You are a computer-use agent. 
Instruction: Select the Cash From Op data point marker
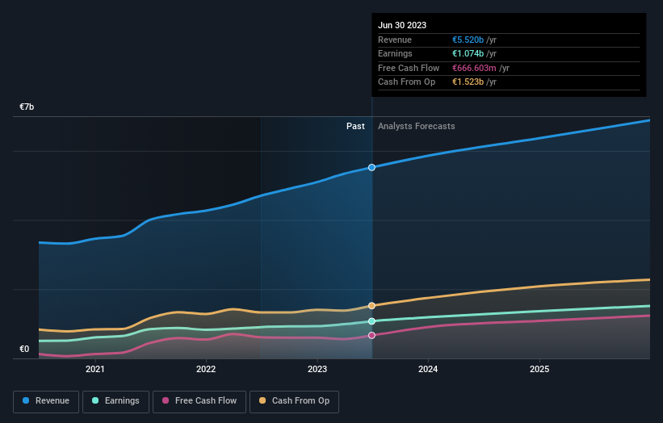[x=371, y=305]
